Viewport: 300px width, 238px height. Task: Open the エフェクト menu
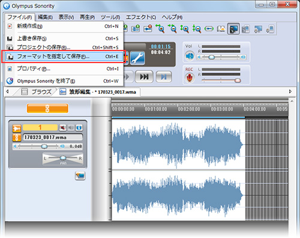[x=141, y=17]
